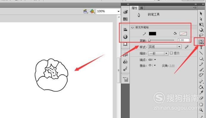Select the Lasso tool

coord(201,35)
